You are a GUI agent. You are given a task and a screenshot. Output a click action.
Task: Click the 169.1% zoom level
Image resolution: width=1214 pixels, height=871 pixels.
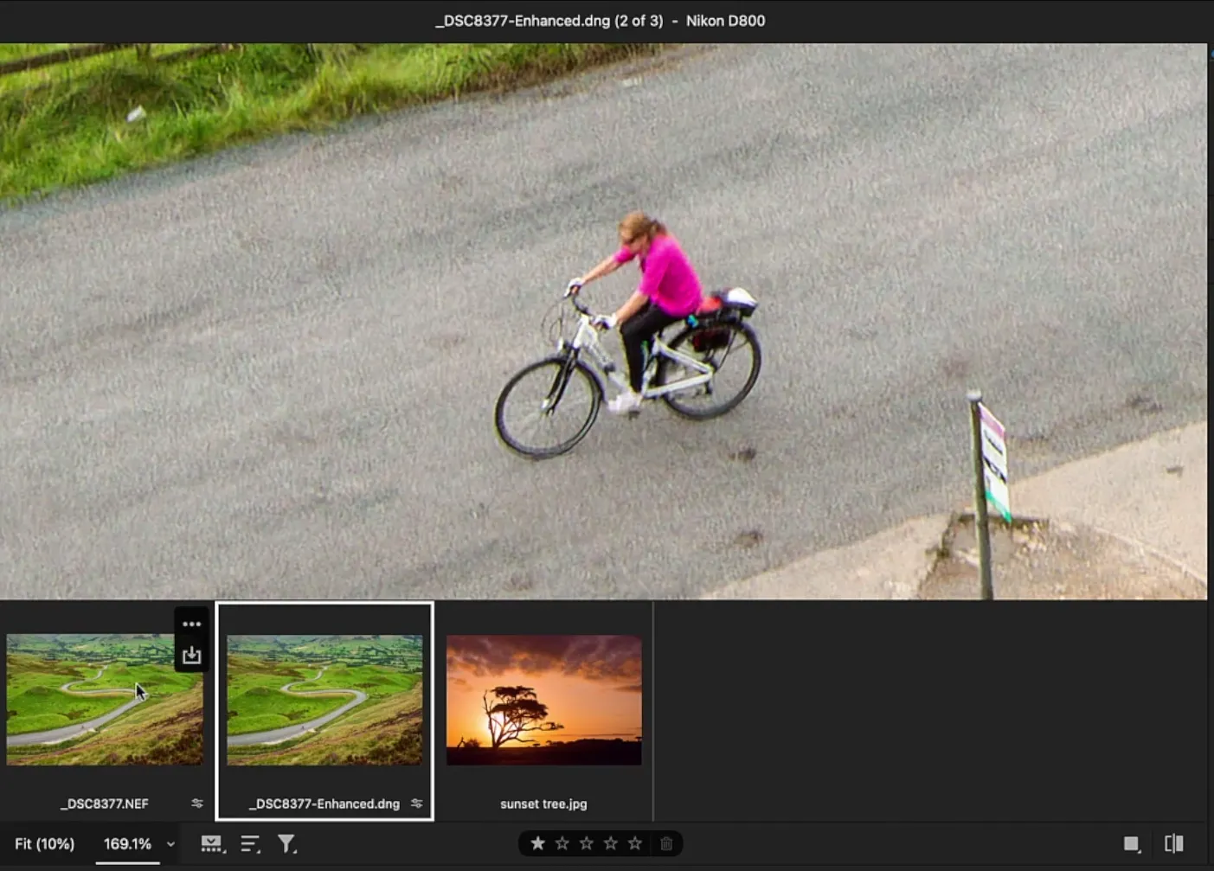coord(127,843)
